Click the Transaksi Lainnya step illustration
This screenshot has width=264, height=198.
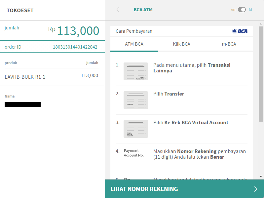(136, 71)
